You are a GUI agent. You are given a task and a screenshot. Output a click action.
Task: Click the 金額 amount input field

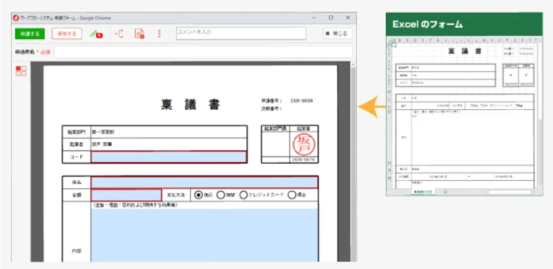126,195
